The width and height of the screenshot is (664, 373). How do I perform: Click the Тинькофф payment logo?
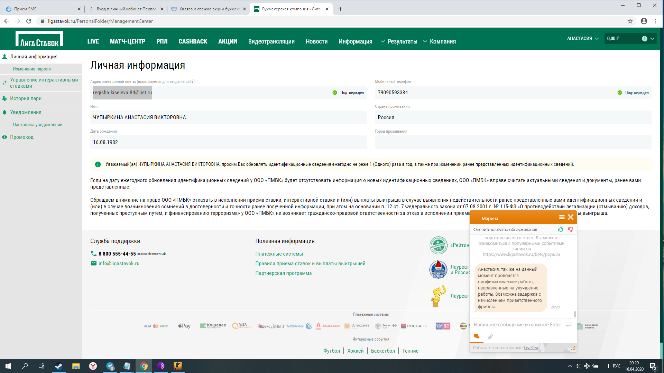point(385,326)
